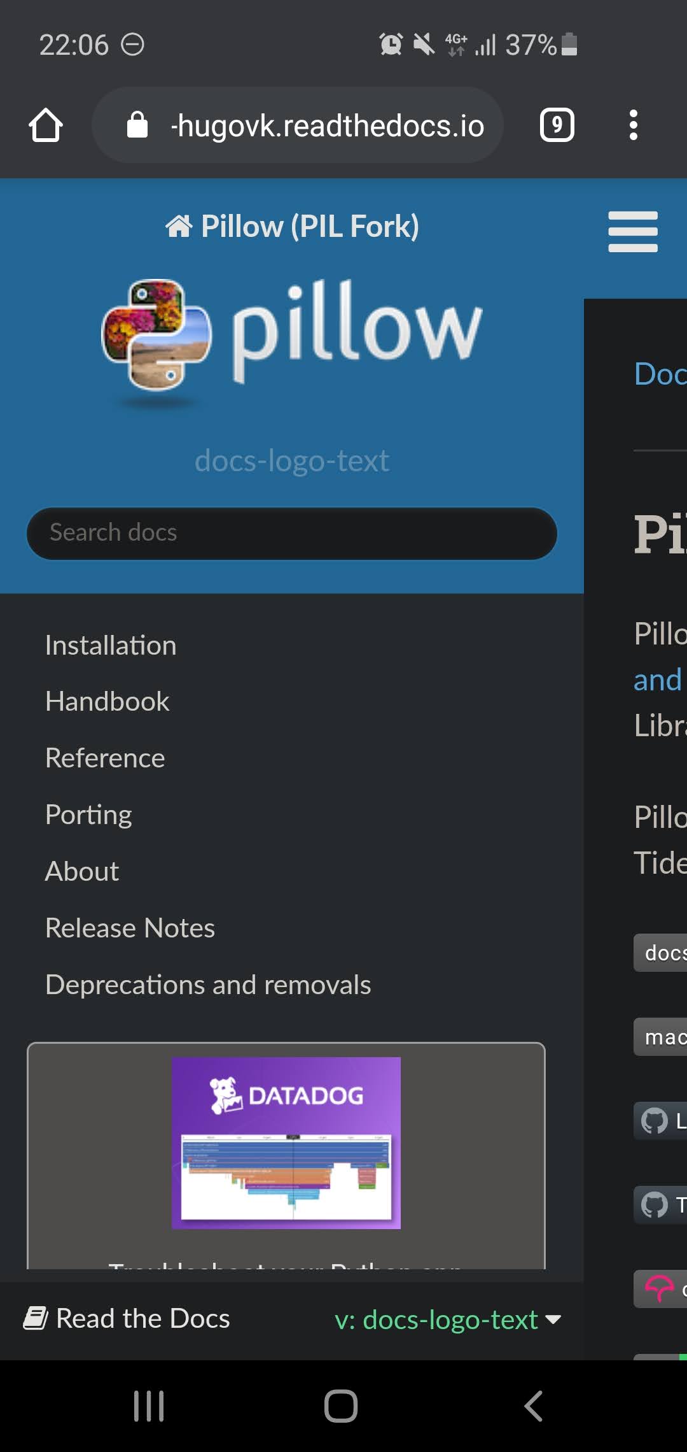
Task: Open the Installation section
Action: [x=111, y=644]
